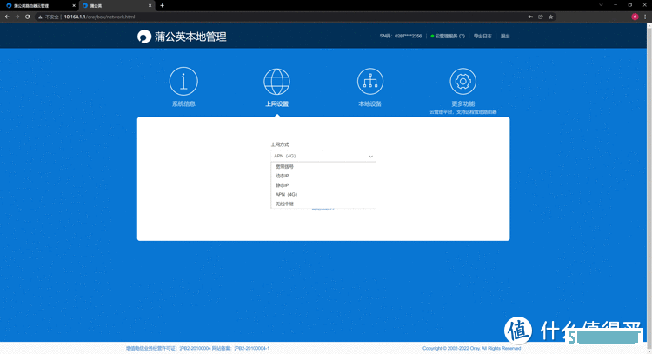The width and height of the screenshot is (652, 354).
Task: Collapse the 上网方式 dropdown via its chevron
Action: click(370, 156)
